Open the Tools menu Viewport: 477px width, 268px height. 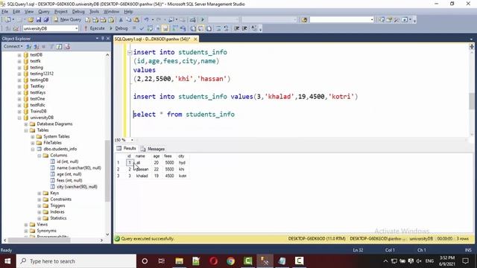pyautogui.click(x=94, y=12)
